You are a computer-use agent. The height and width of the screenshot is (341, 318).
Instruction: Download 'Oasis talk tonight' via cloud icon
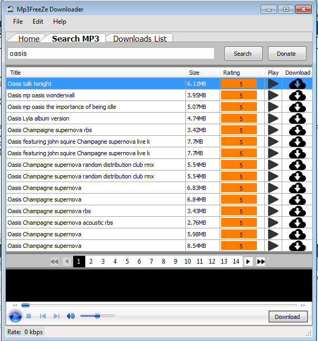coord(297,84)
